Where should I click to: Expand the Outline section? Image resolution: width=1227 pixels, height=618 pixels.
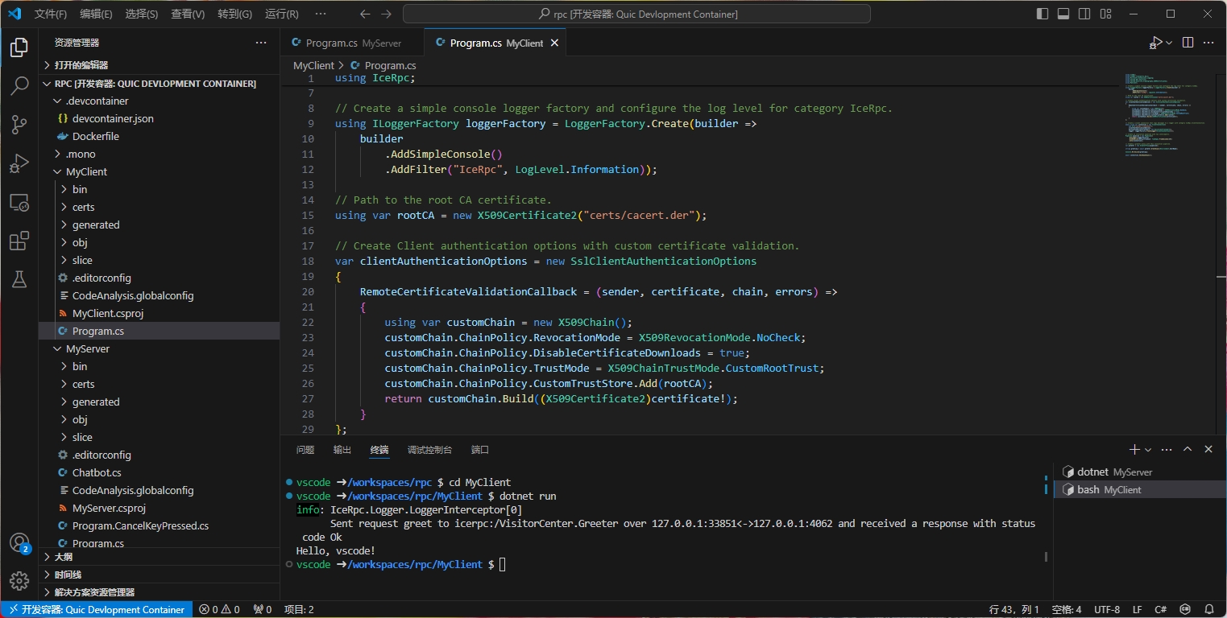[160, 557]
